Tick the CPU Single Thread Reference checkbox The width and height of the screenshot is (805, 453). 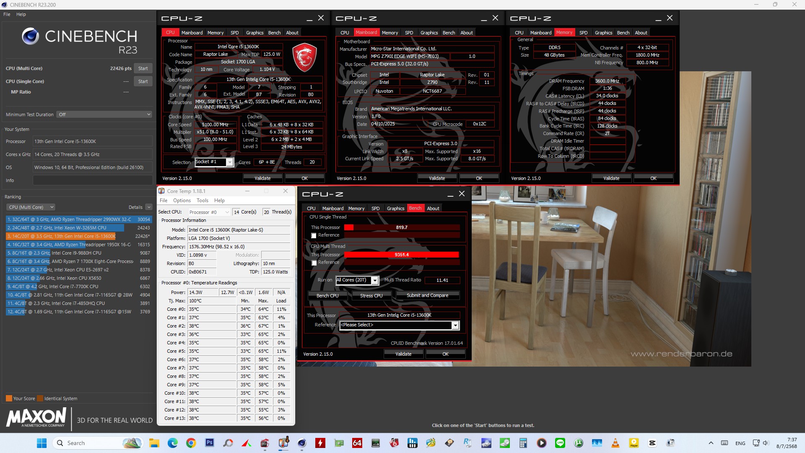(x=314, y=235)
